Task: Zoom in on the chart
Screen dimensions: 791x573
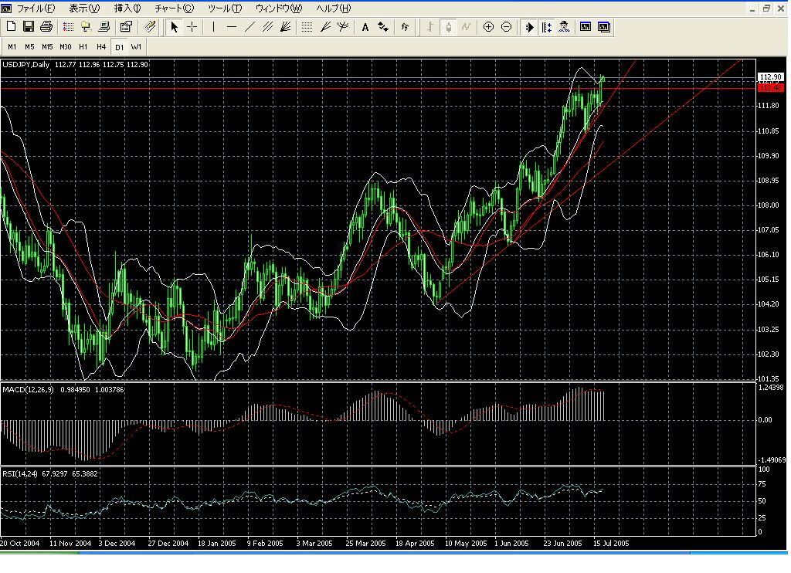Action: coord(487,27)
